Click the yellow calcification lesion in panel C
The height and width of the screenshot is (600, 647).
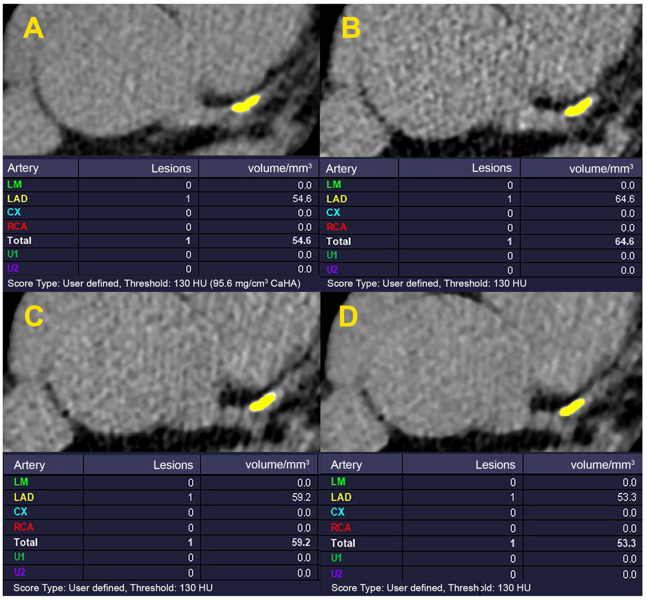[263, 402]
